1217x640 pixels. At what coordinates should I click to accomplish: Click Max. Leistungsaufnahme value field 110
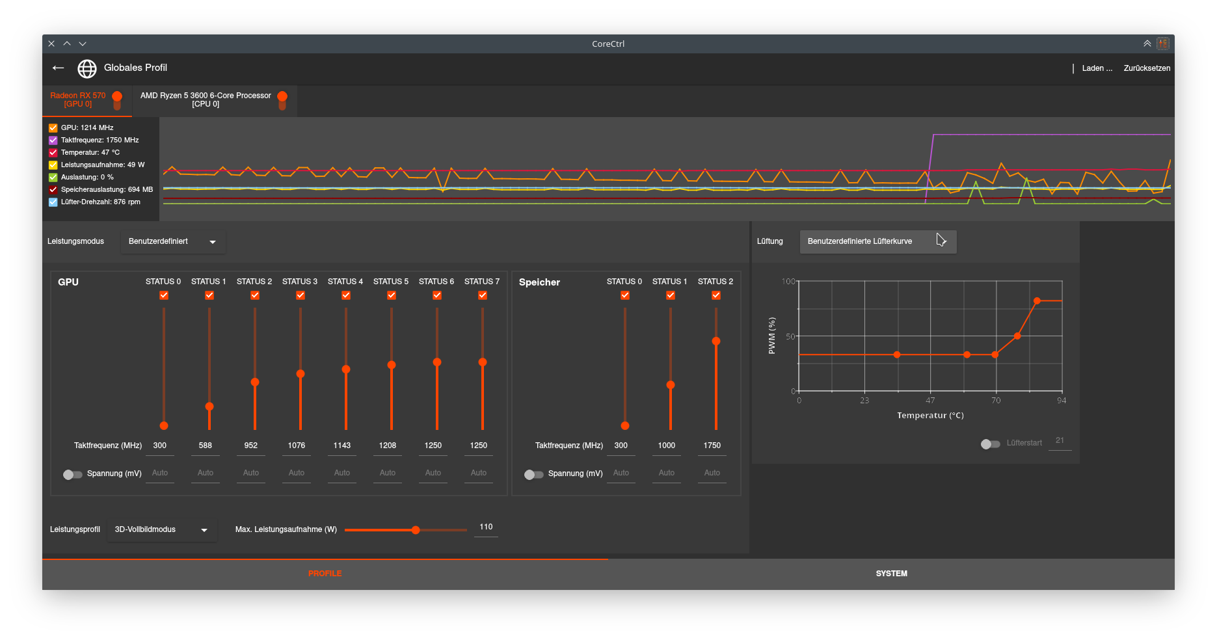(x=486, y=527)
